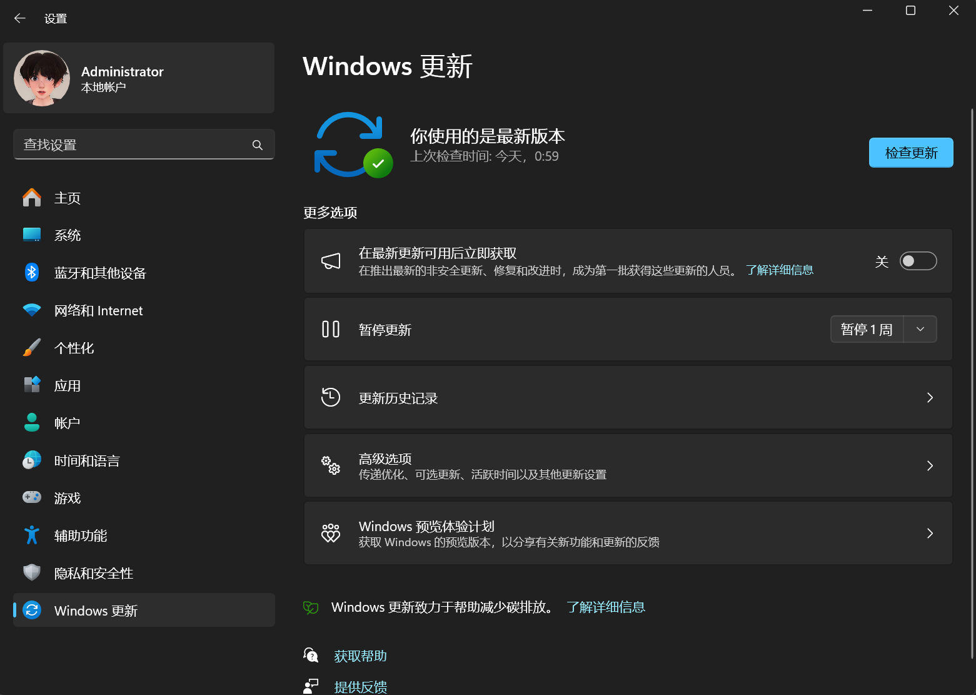The height and width of the screenshot is (695, 976).
Task: Click the Windows 更新 sync icon in the sidebar
Action: coord(32,610)
